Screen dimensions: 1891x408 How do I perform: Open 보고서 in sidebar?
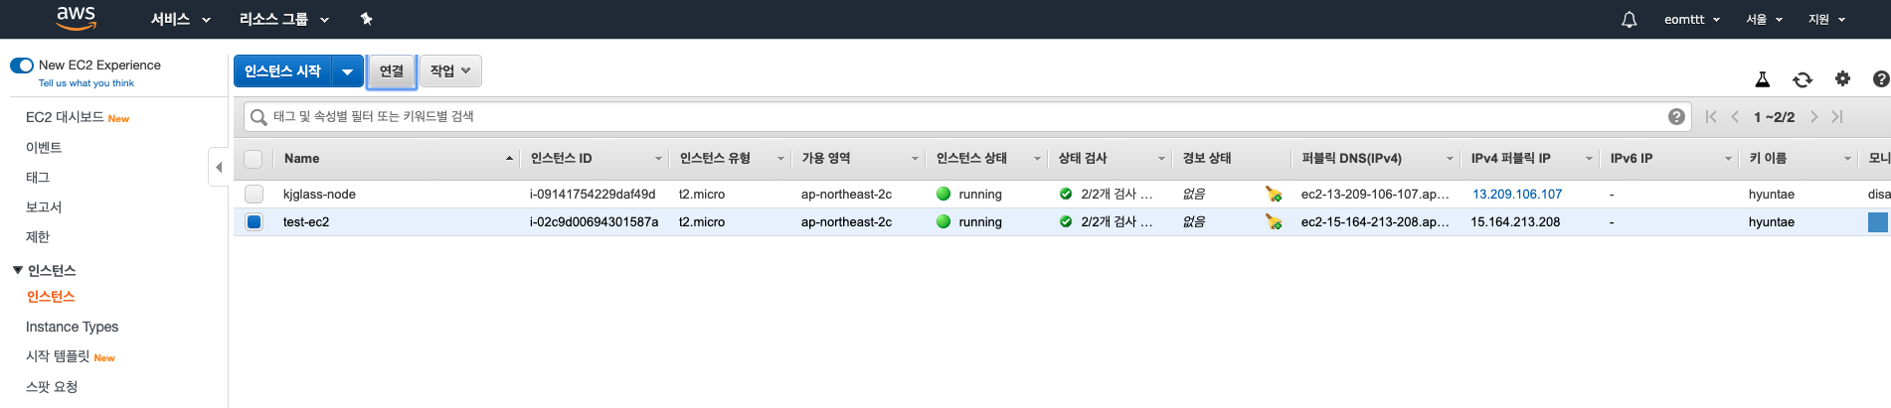44,206
